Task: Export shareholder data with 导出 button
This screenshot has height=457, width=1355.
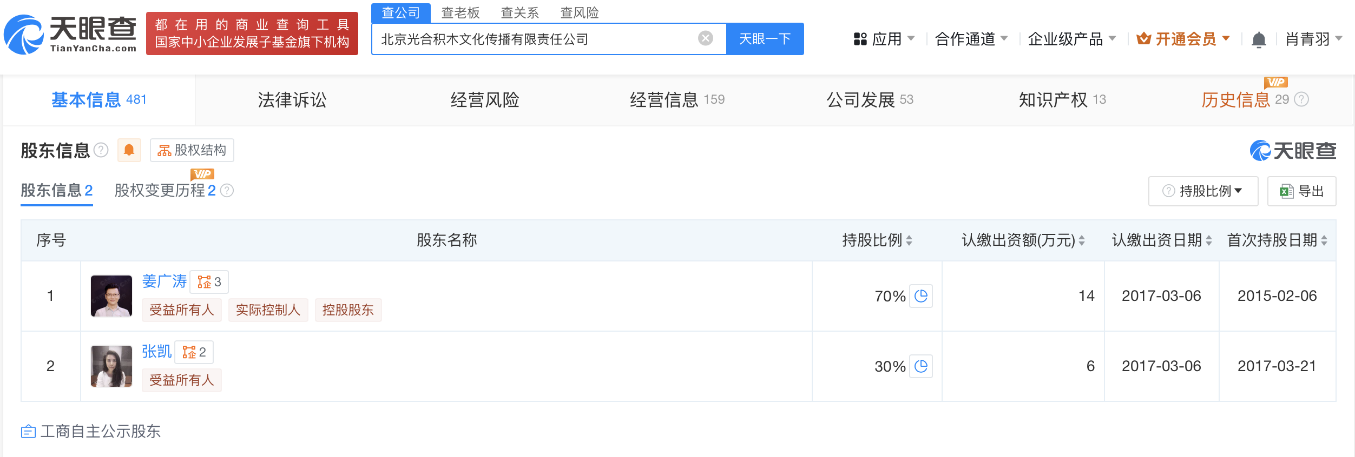Action: (1301, 191)
